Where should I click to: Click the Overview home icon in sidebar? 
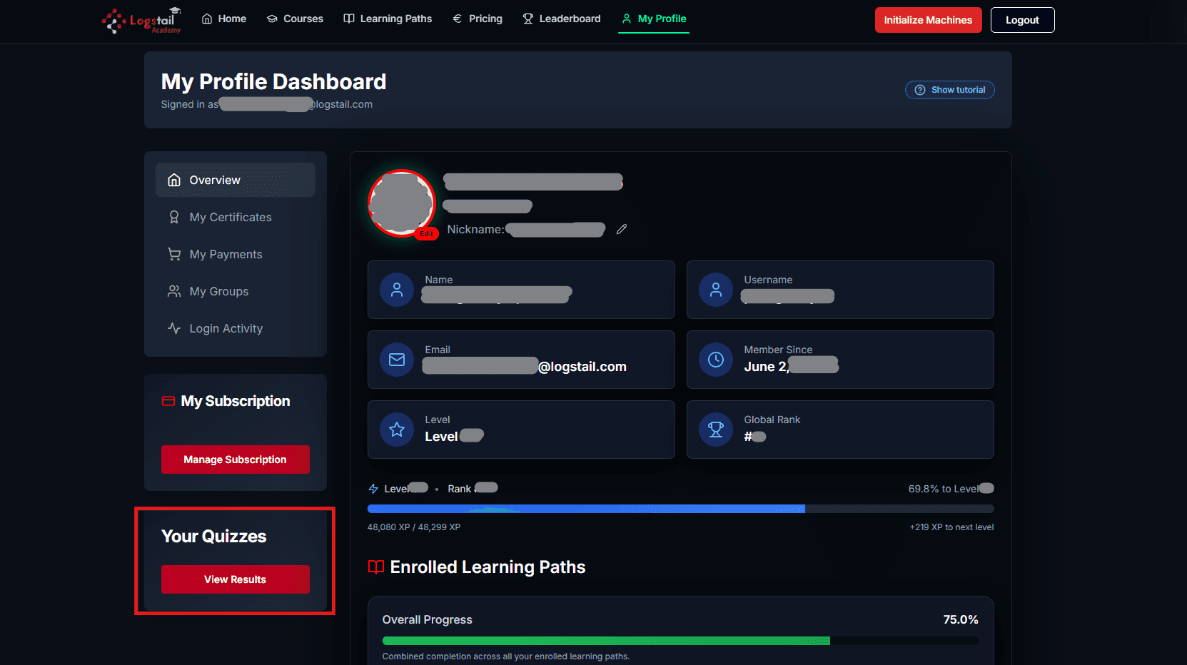point(174,180)
